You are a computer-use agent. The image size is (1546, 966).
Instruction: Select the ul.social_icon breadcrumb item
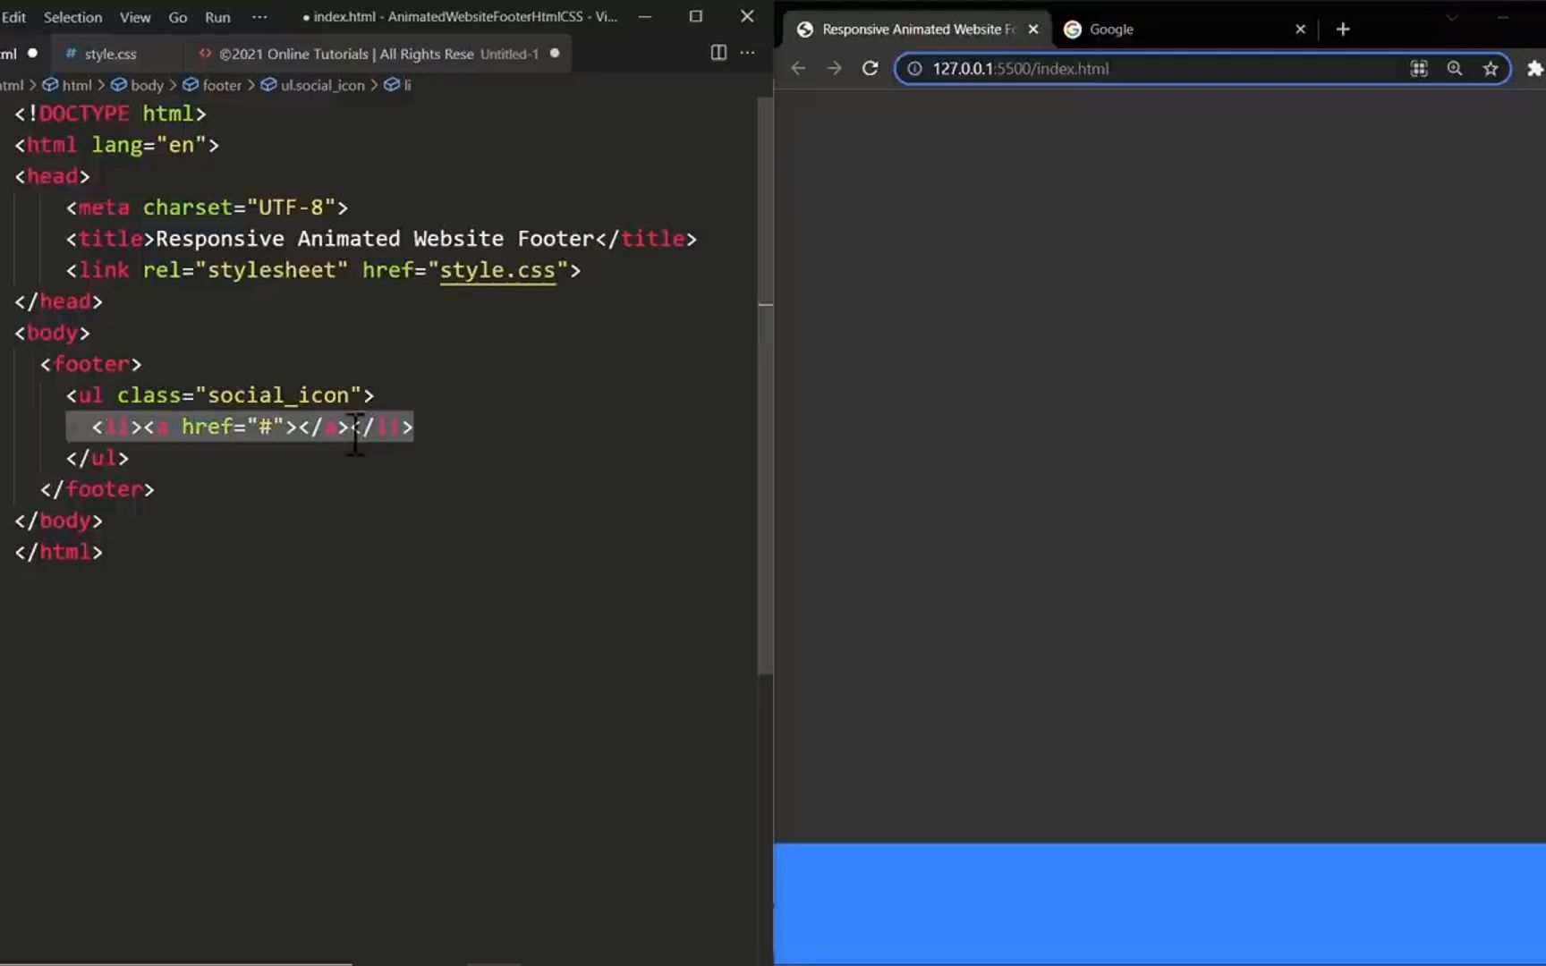[313, 85]
